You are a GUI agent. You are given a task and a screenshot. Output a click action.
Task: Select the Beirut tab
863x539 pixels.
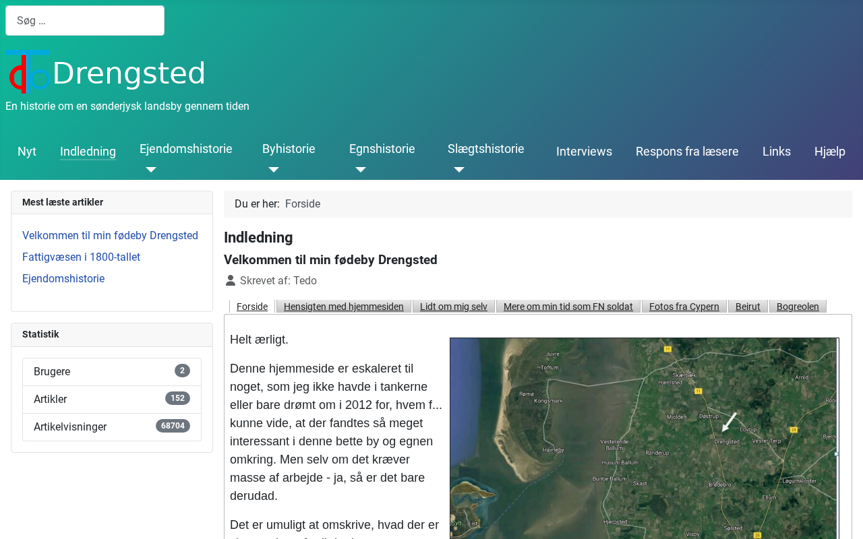pyautogui.click(x=748, y=307)
